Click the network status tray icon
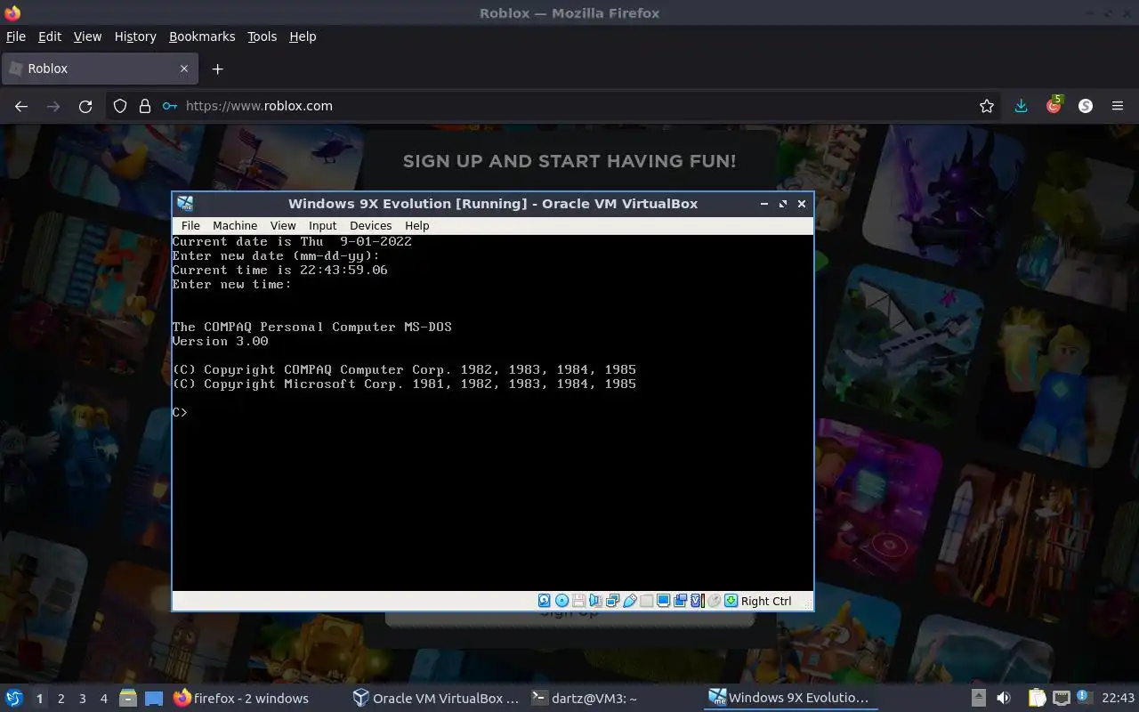1139x712 pixels. pos(1061,699)
